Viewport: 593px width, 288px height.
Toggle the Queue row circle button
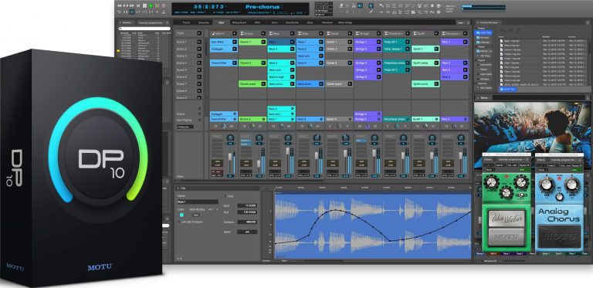[x=200, y=114]
